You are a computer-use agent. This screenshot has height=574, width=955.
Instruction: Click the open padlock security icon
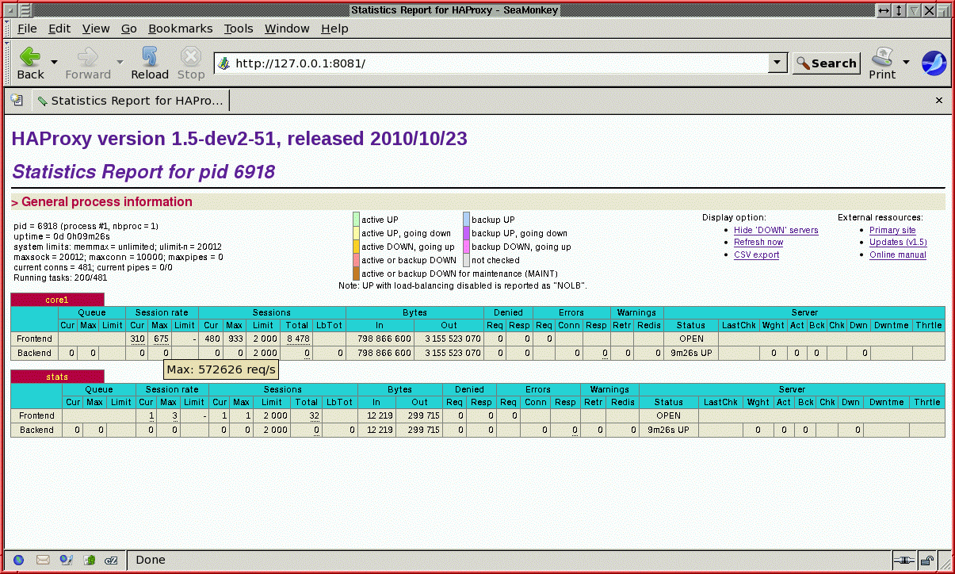coord(926,560)
